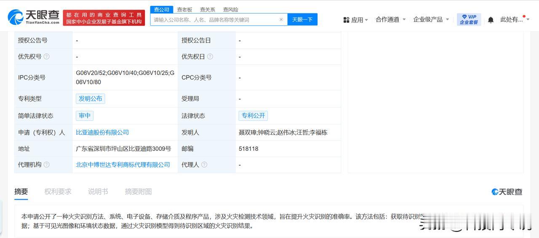Image resolution: width=539 pixels, height=238 pixels.
Task: Open the 比亚迪股份有限公司 company link
Action: tap(102, 132)
